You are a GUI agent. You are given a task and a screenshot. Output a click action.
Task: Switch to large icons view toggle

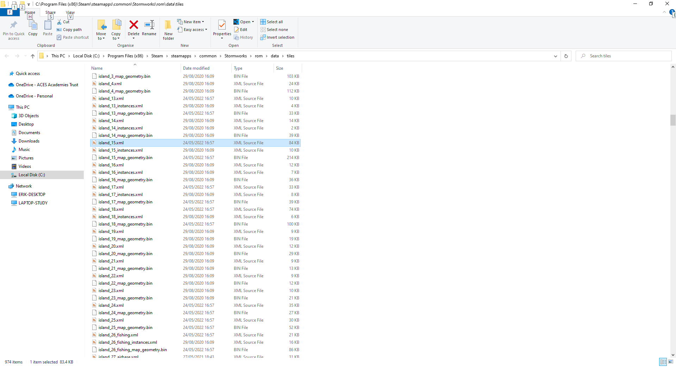671,362
